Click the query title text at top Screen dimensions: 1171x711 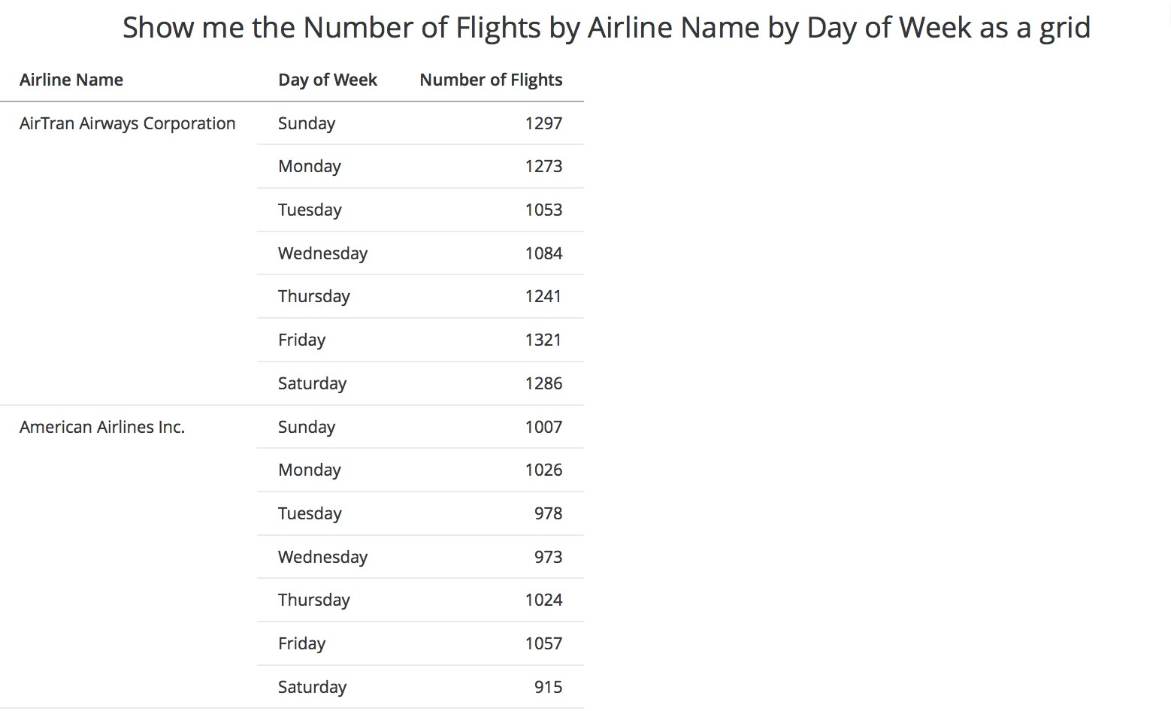pyautogui.click(x=606, y=28)
